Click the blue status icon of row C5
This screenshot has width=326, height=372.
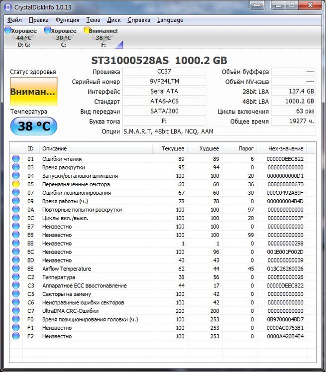[x=16, y=294]
